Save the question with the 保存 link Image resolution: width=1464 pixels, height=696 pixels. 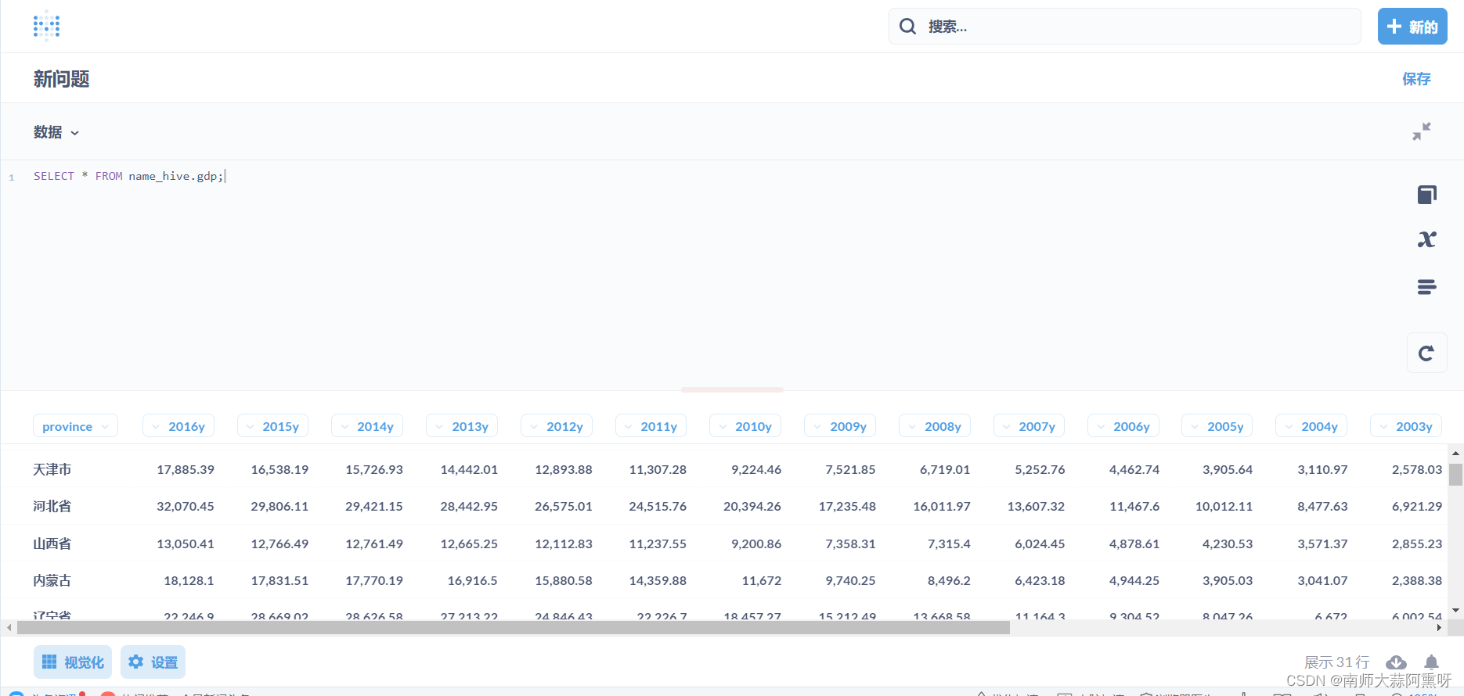[x=1416, y=79]
